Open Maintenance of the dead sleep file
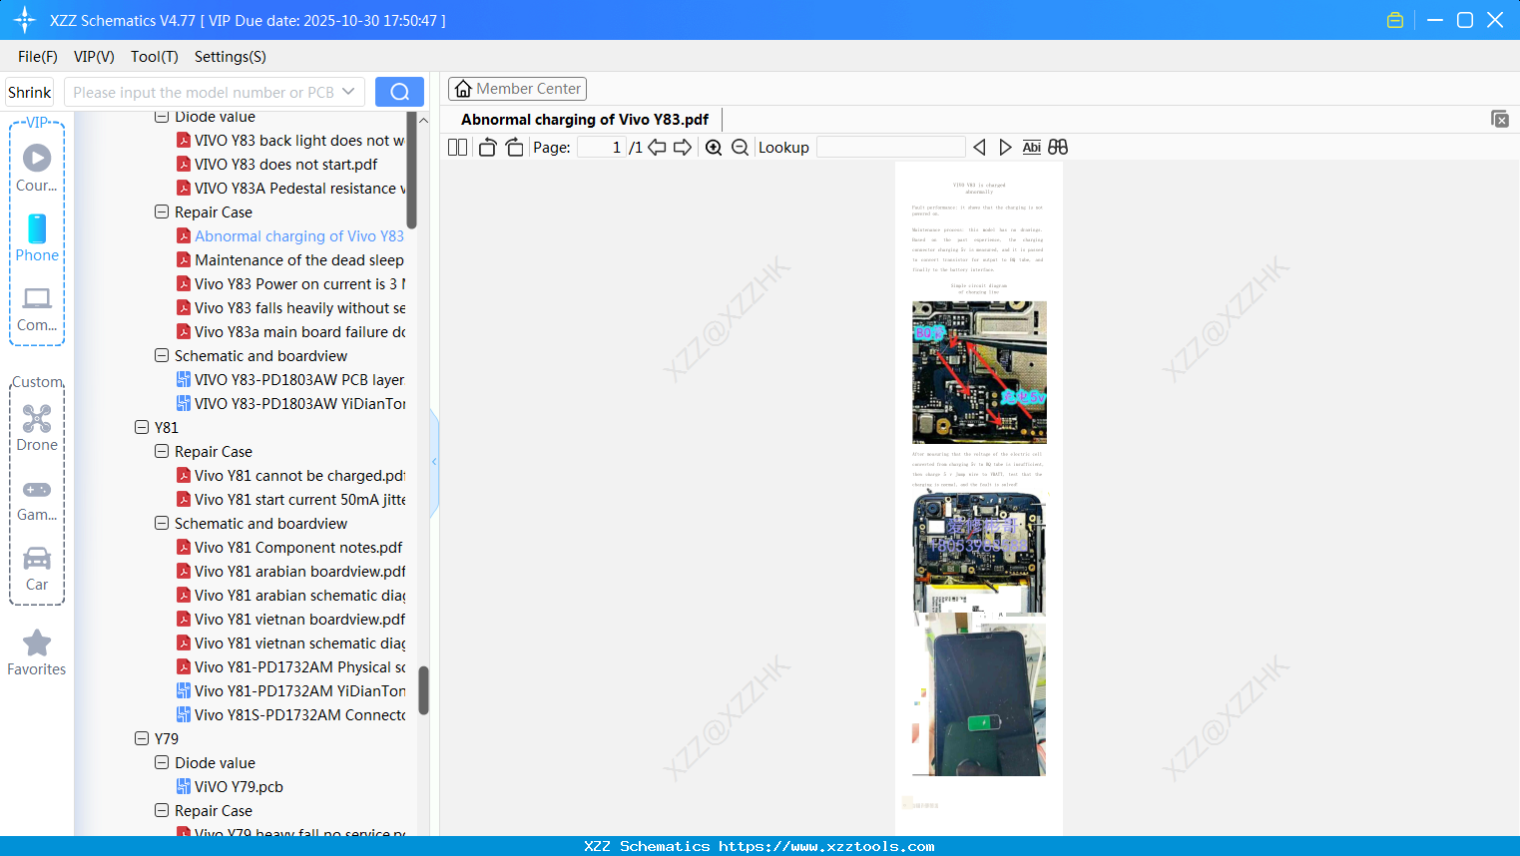The height and width of the screenshot is (856, 1520). click(x=290, y=260)
